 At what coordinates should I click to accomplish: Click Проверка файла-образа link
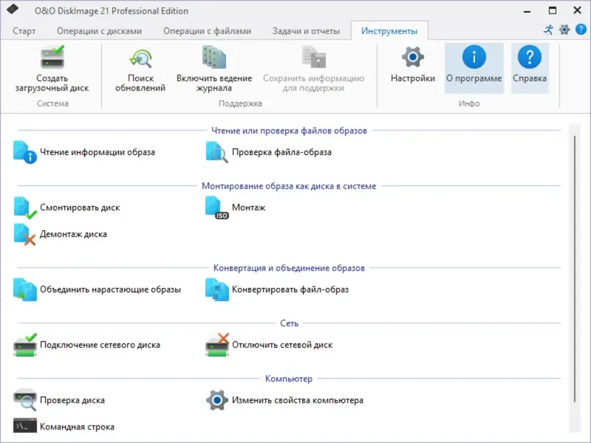pyautogui.click(x=281, y=152)
